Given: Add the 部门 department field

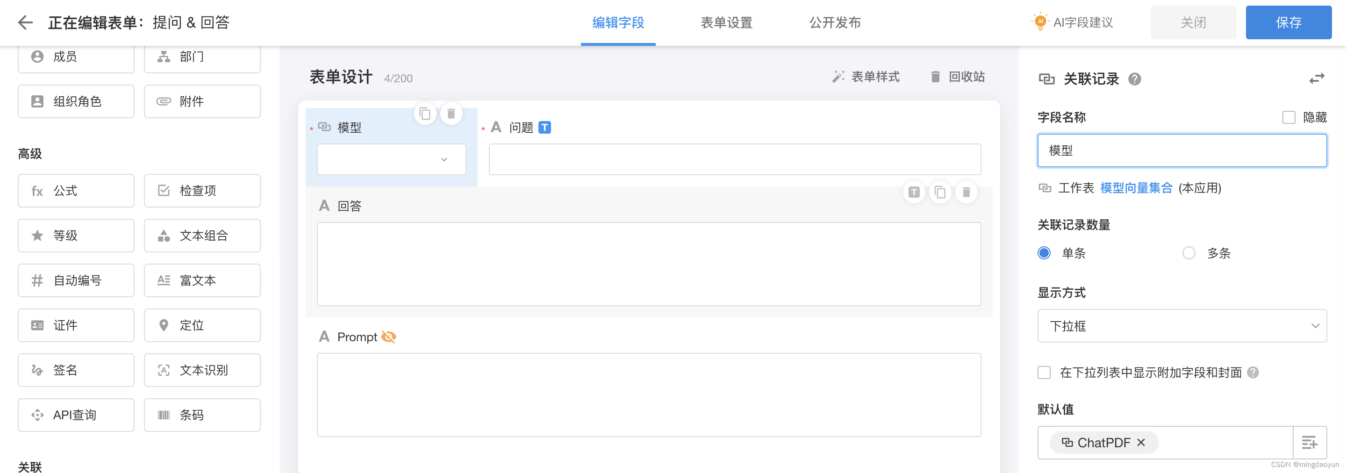Looking at the screenshot, I should pos(202,57).
